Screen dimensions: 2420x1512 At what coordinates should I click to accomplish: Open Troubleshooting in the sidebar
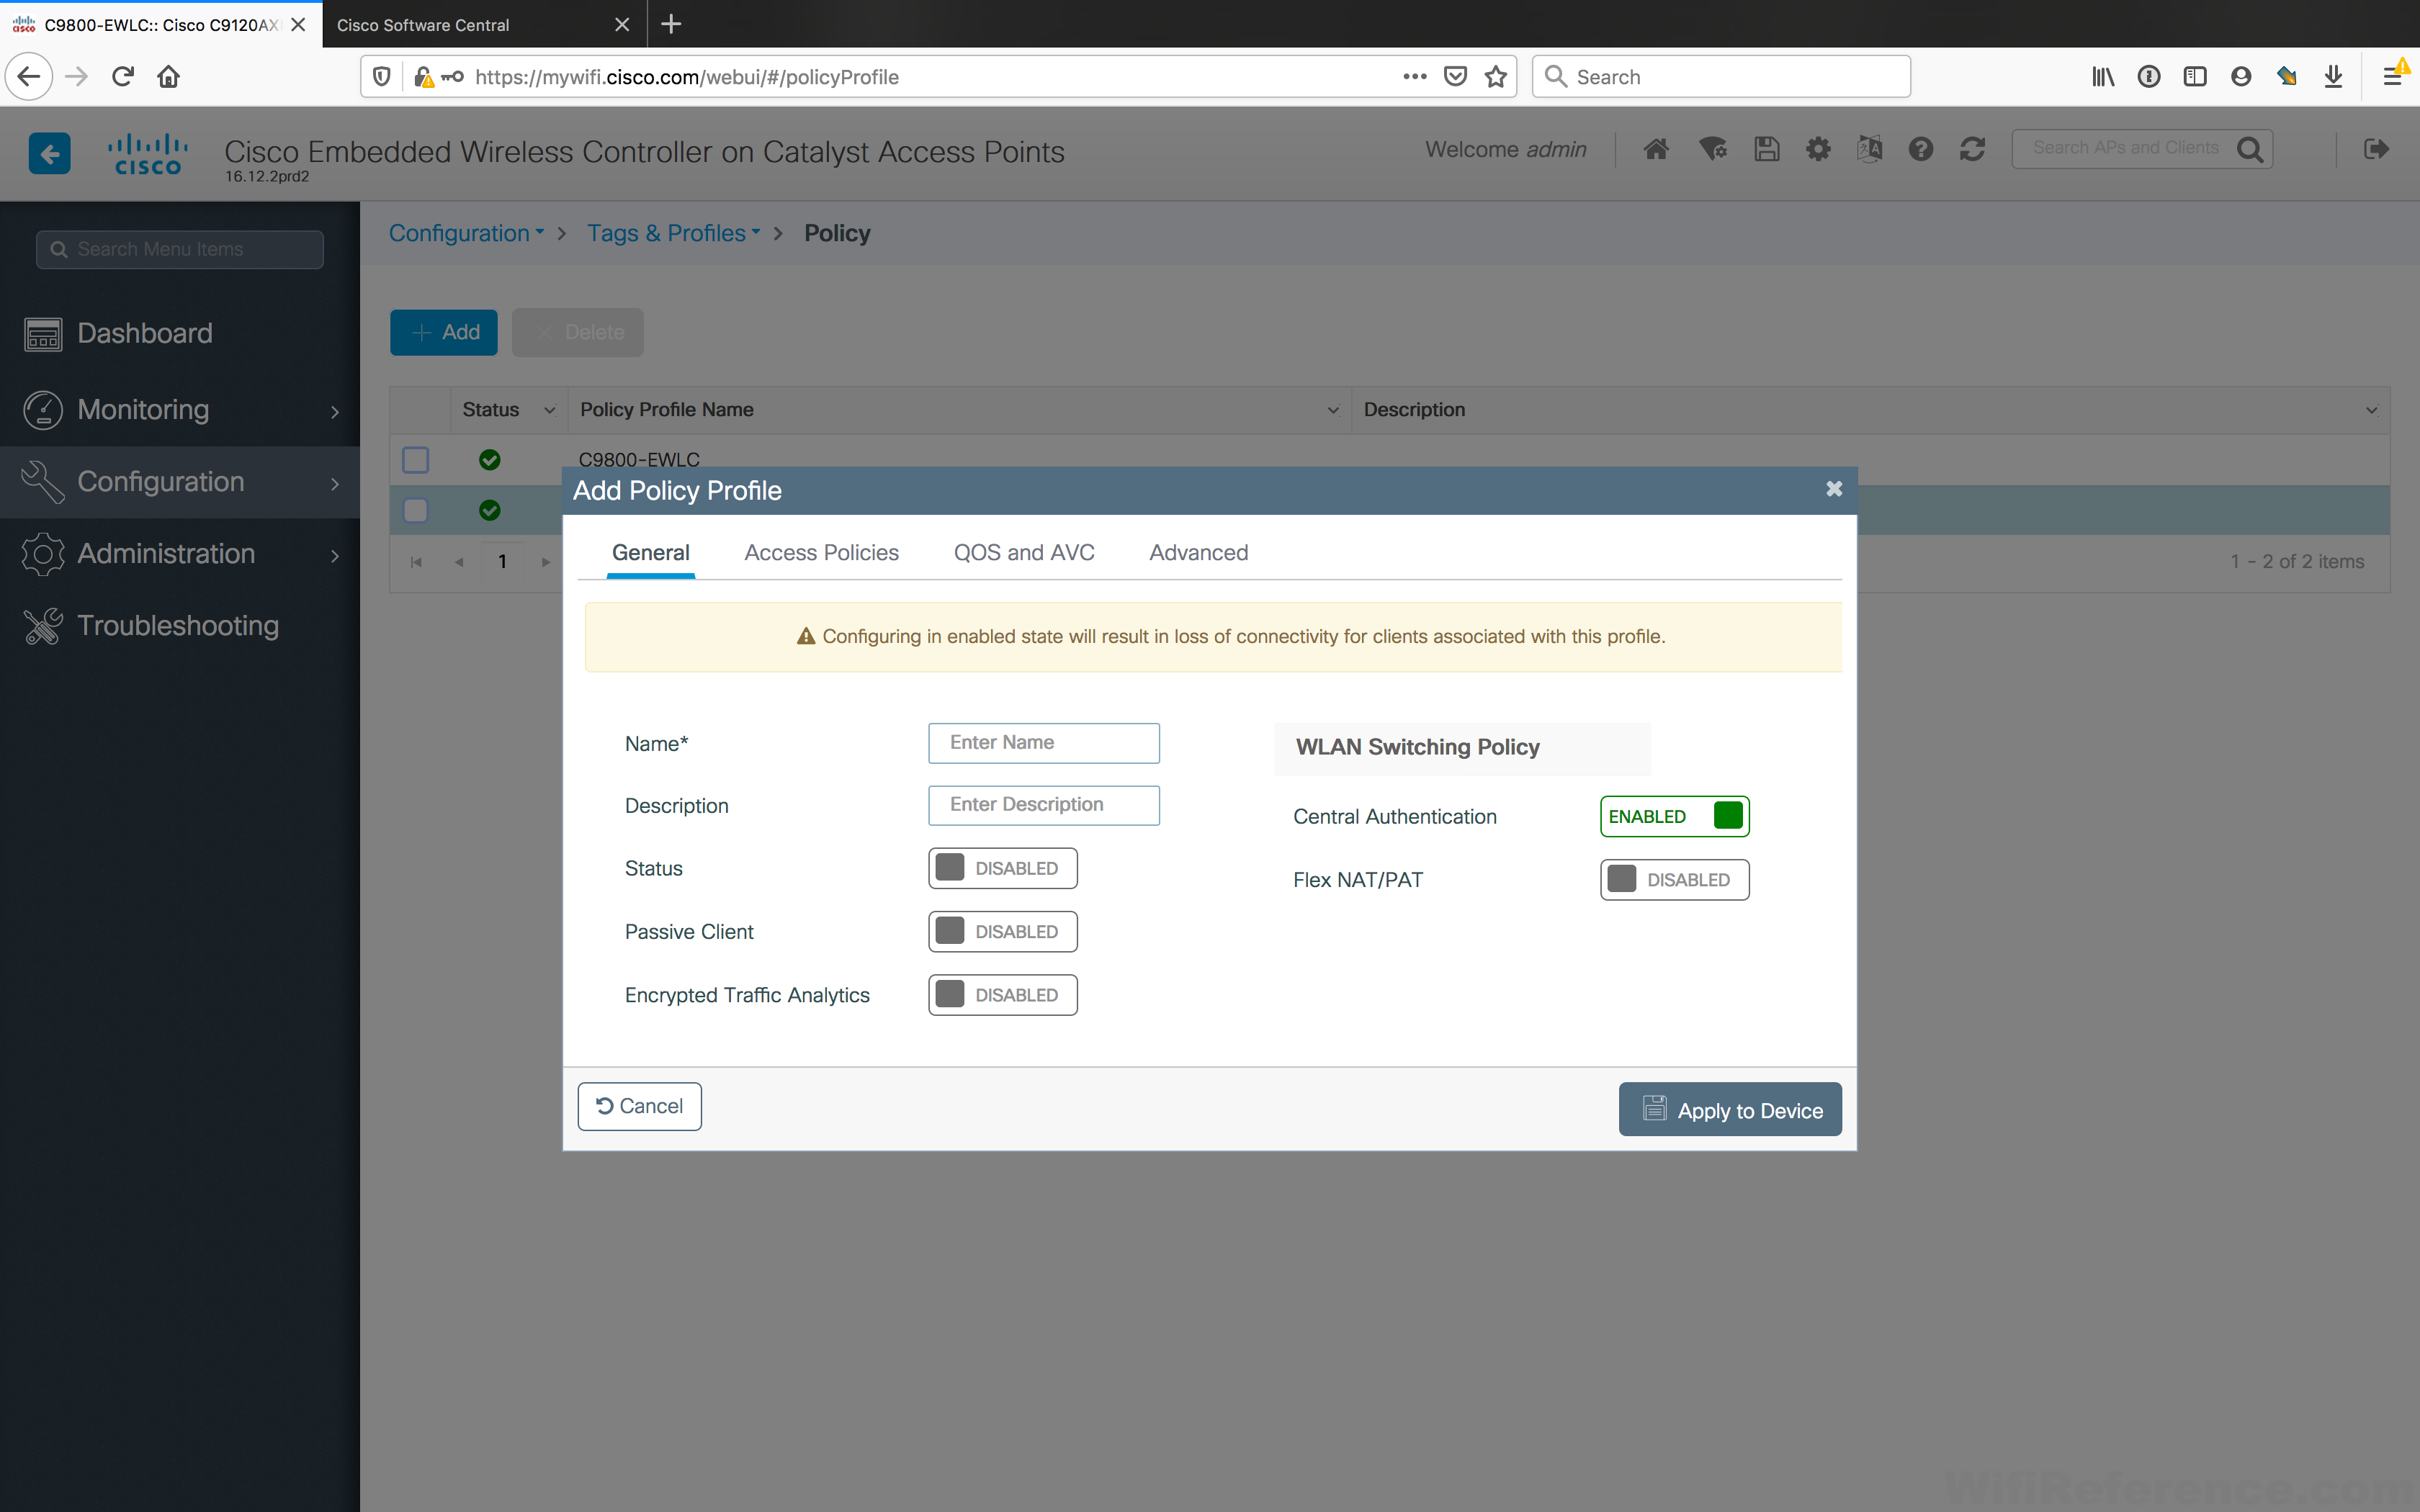[180, 626]
